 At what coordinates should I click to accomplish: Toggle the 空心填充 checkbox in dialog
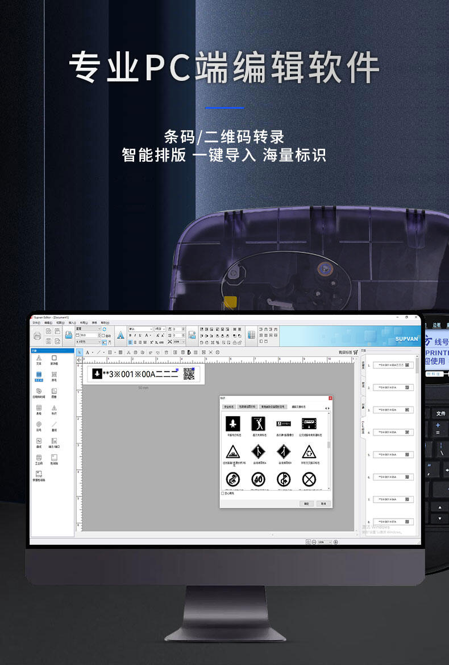coord(223,494)
